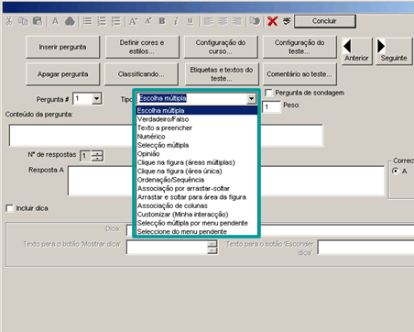Select 'Escolha múltipla' in the list

point(197,110)
